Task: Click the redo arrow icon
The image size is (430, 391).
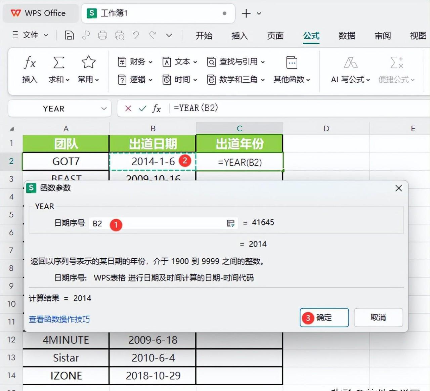Action: (x=153, y=35)
